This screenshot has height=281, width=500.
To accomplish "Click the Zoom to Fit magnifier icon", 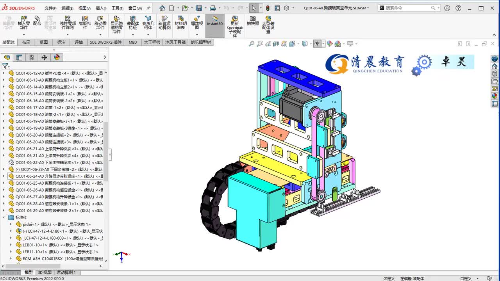I will point(252,44).
